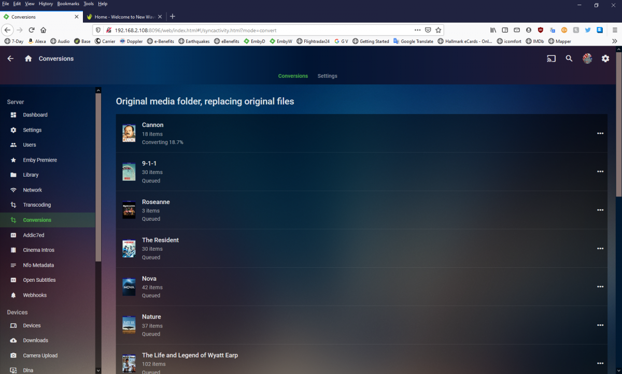The width and height of the screenshot is (622, 374).
Task: Open Library in the sidebar
Action: [x=48, y=175]
